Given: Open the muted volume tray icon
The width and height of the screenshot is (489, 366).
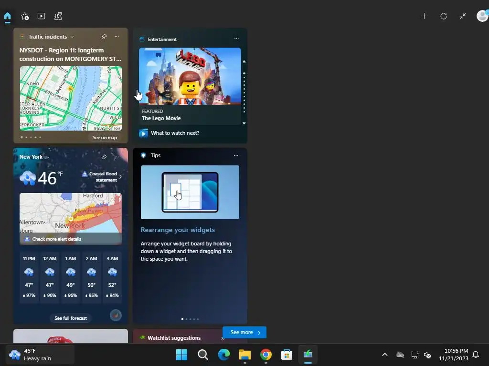Looking at the screenshot, I should (x=427, y=355).
